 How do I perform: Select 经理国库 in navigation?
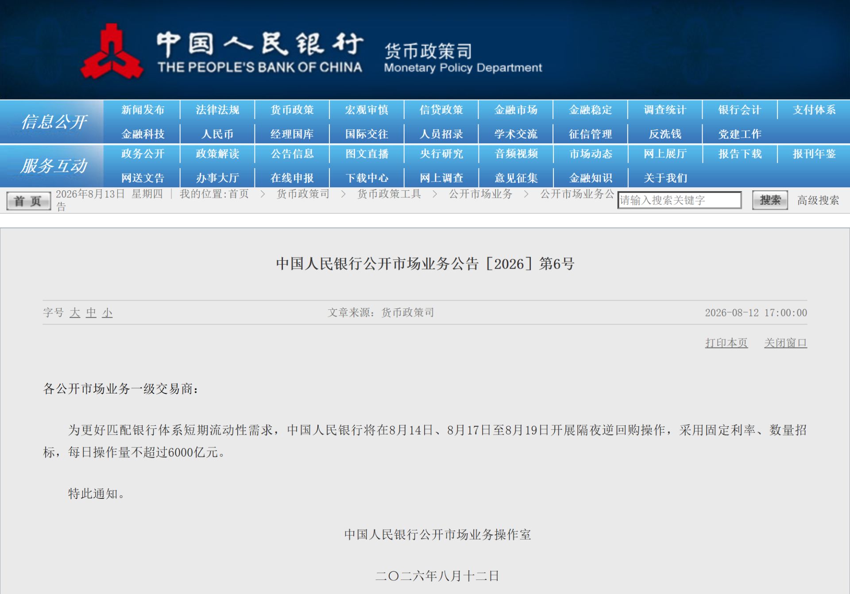tap(292, 134)
